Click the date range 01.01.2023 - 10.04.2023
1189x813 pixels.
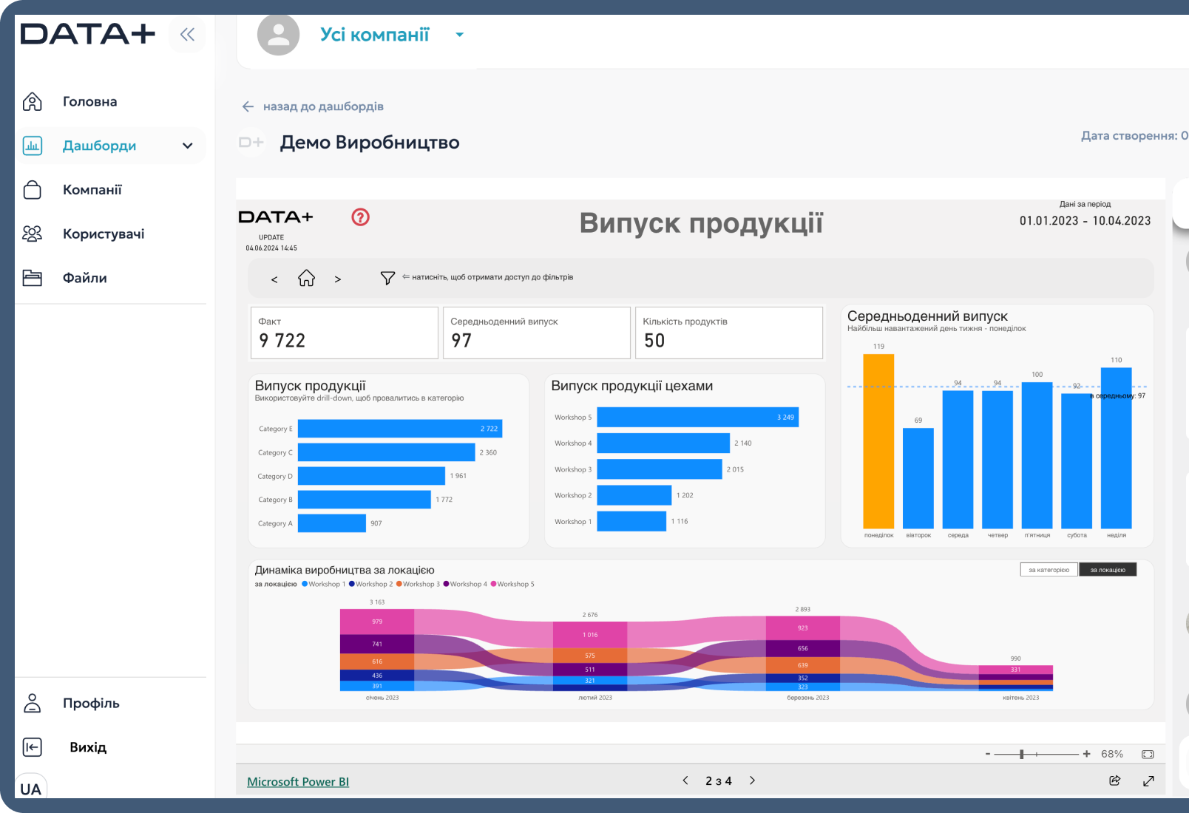(1085, 220)
